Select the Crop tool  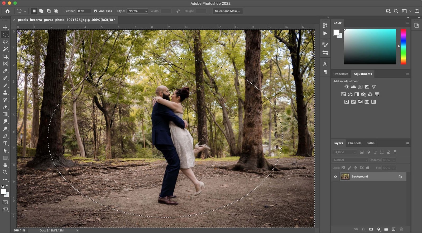[5, 56]
